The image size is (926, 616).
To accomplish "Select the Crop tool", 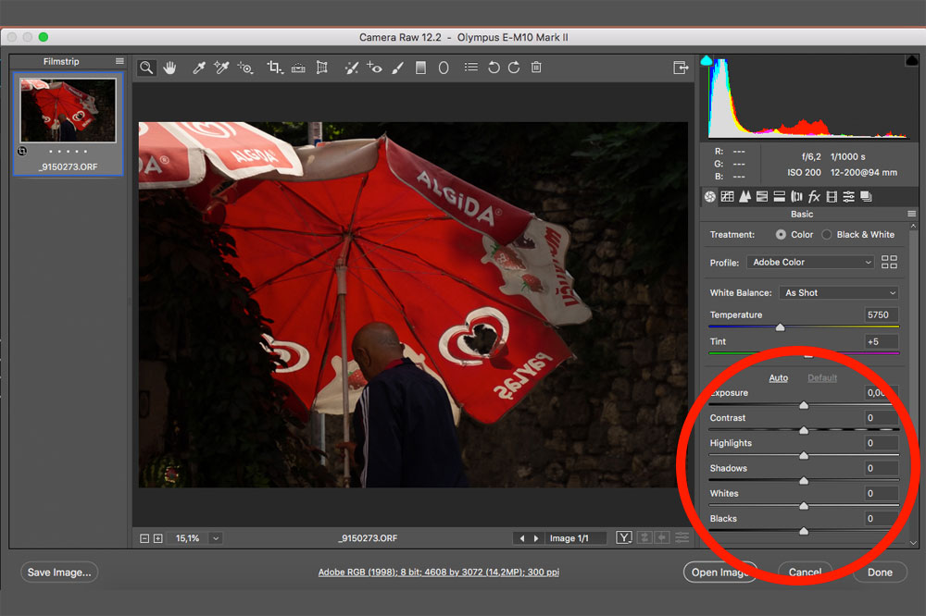I will pos(275,68).
